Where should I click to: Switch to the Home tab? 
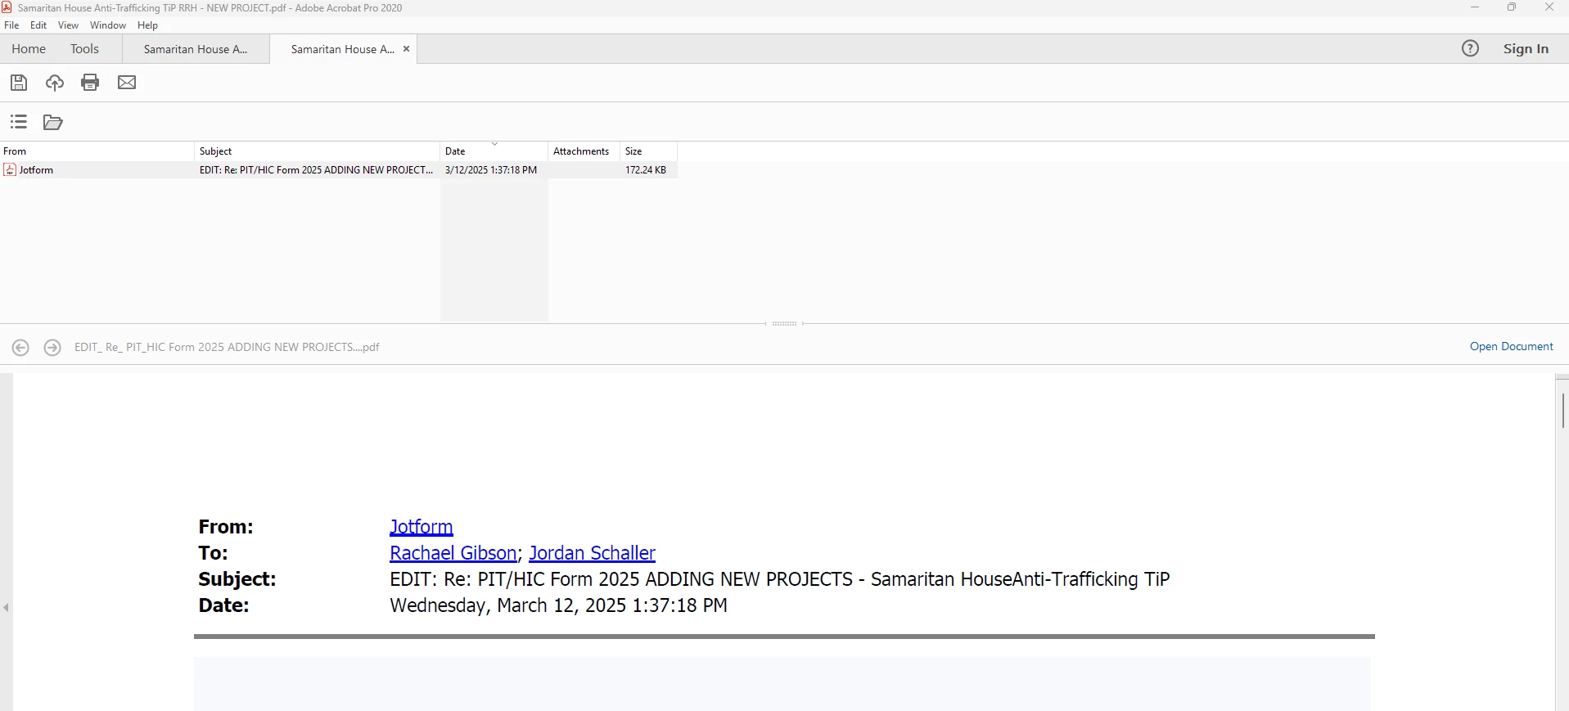29,49
